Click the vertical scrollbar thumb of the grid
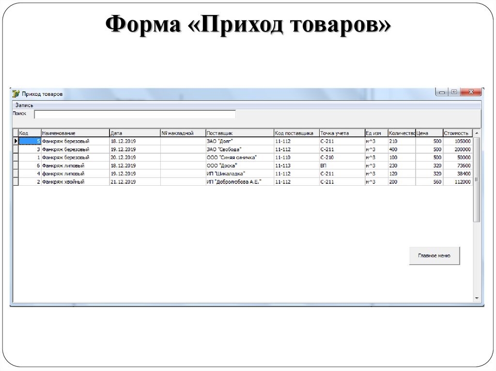This screenshot has width=496, height=371. point(477,179)
